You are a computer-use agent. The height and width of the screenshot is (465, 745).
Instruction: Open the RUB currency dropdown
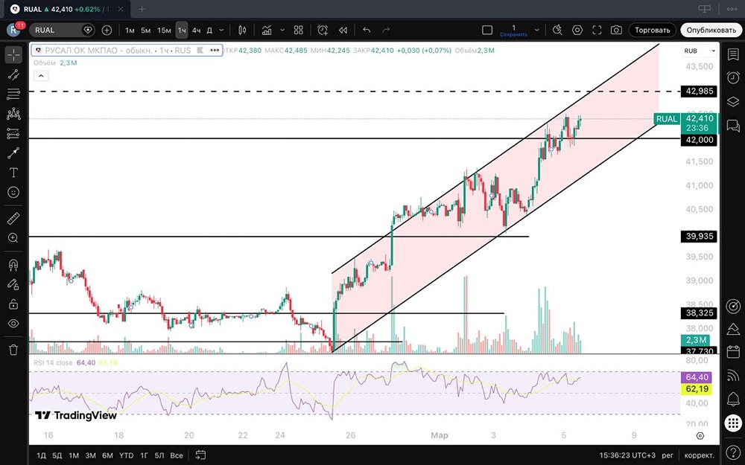[700, 51]
